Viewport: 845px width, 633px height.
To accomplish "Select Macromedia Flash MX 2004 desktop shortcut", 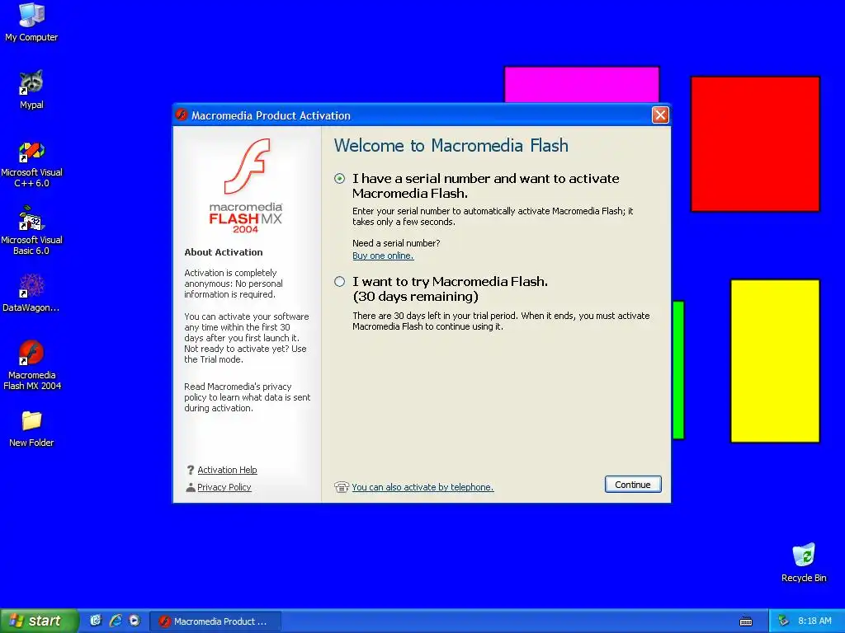I will pyautogui.click(x=31, y=365).
